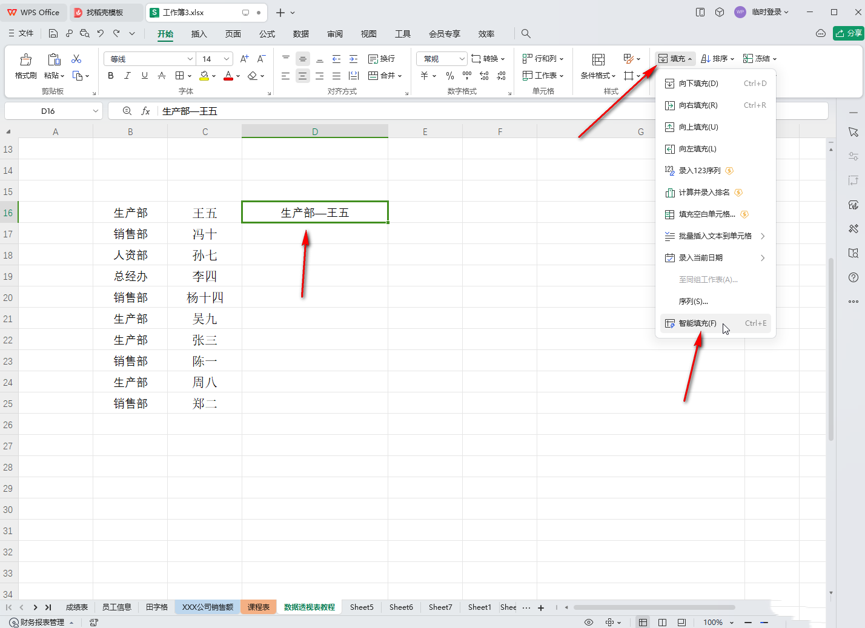This screenshot has height=628, width=865.
Task: Expand the font color dropdown arrow
Action: pos(237,75)
